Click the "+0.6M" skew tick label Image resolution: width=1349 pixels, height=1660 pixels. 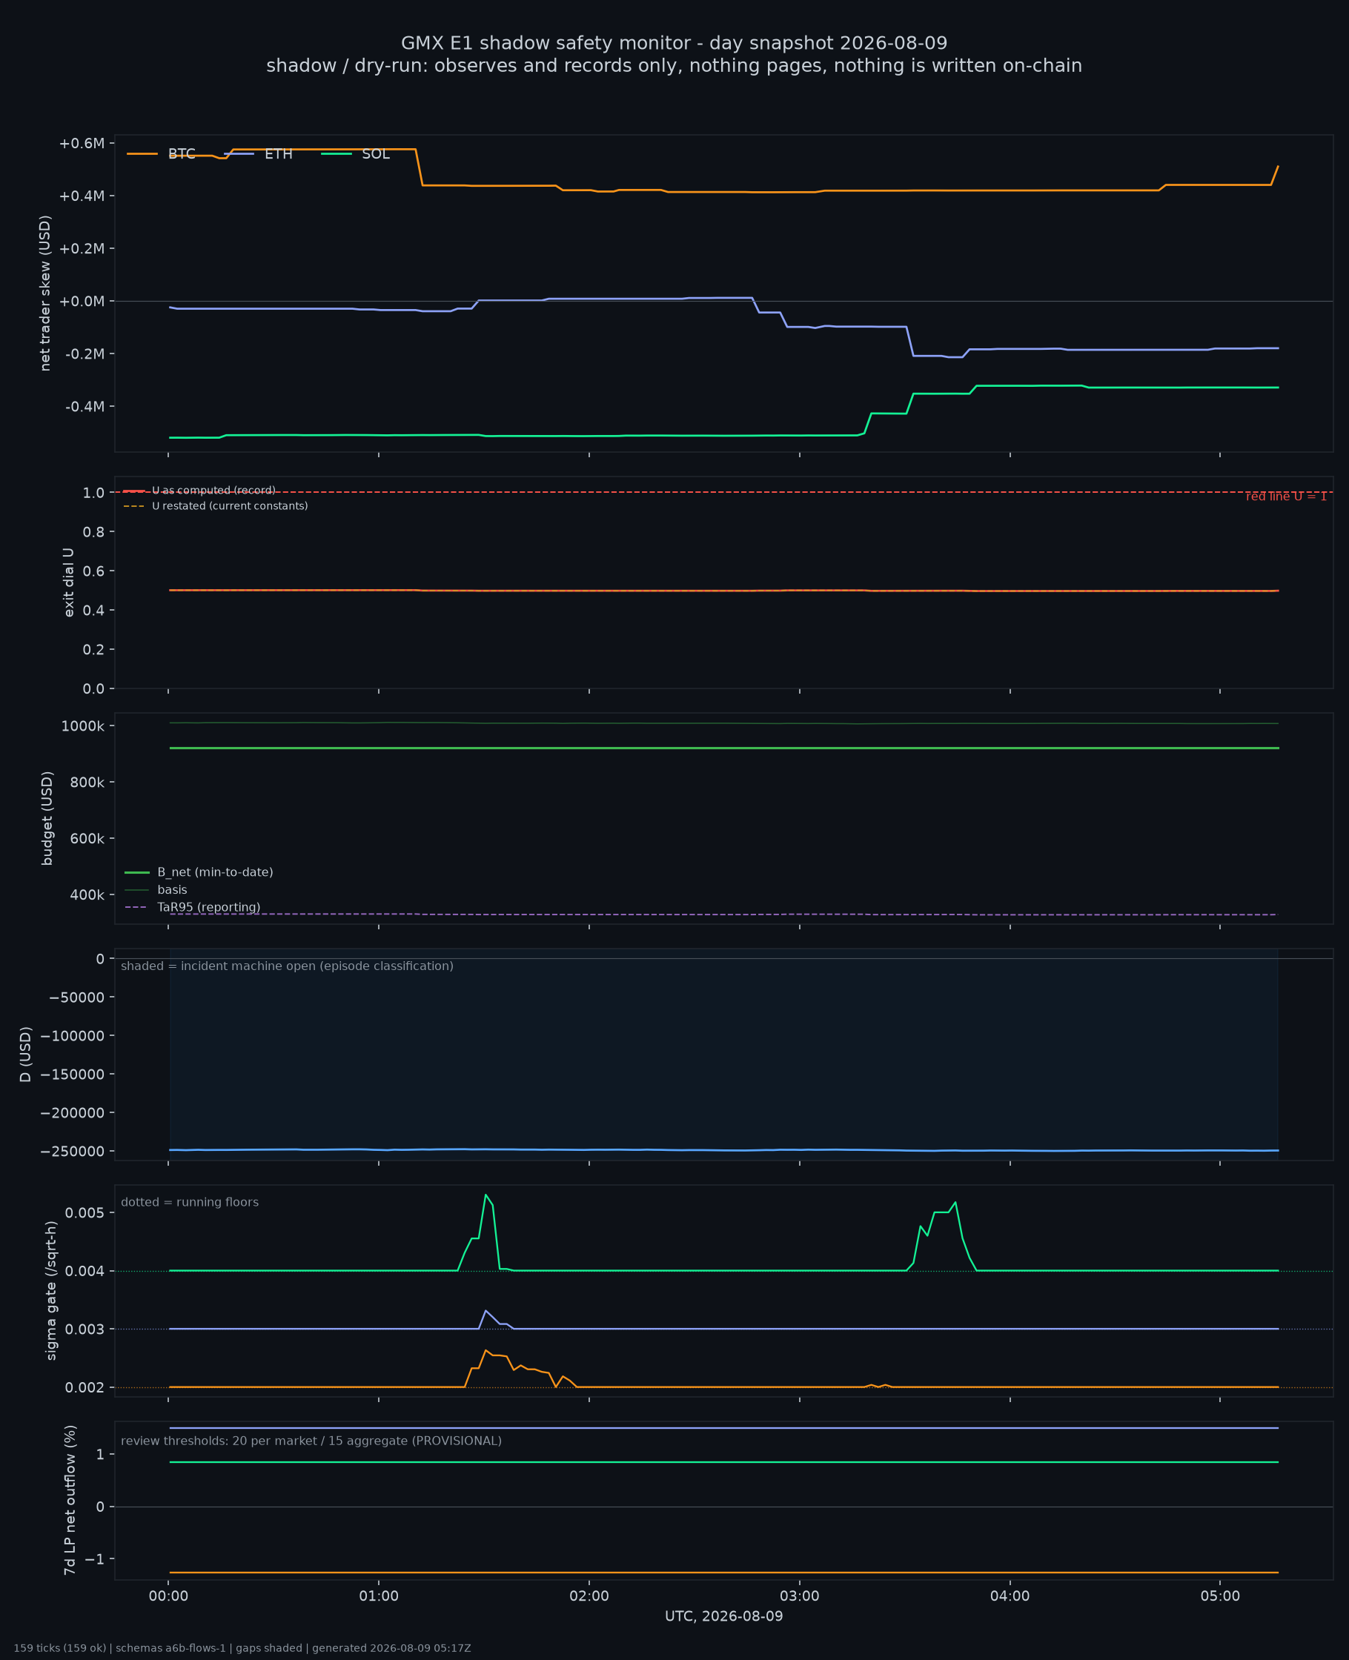pyautogui.click(x=82, y=144)
